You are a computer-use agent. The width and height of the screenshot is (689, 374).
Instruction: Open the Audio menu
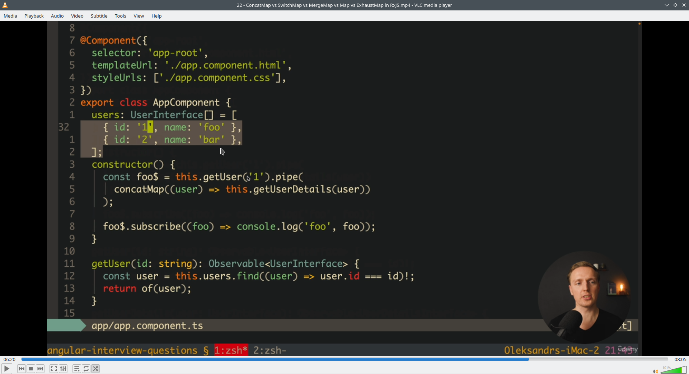57,16
